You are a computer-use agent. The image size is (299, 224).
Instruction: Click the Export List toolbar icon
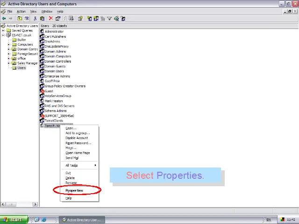[x=71, y=19]
